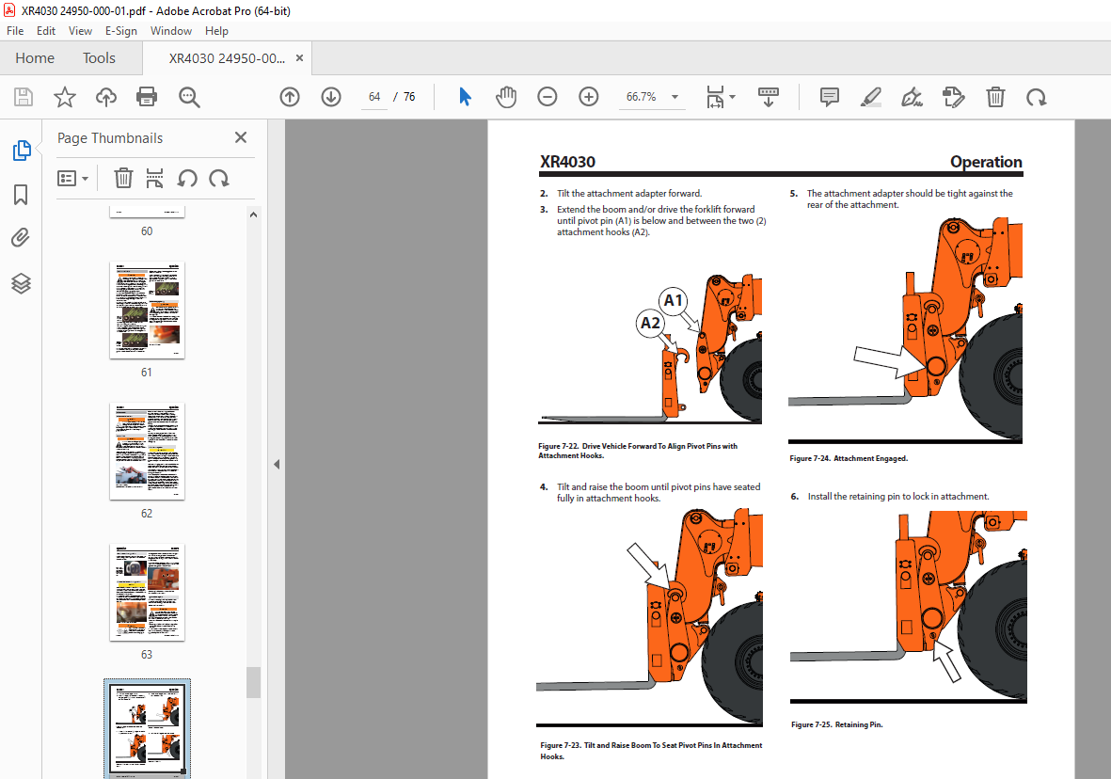Select the Highlight text tool
The image size is (1111, 779).
[x=871, y=97]
